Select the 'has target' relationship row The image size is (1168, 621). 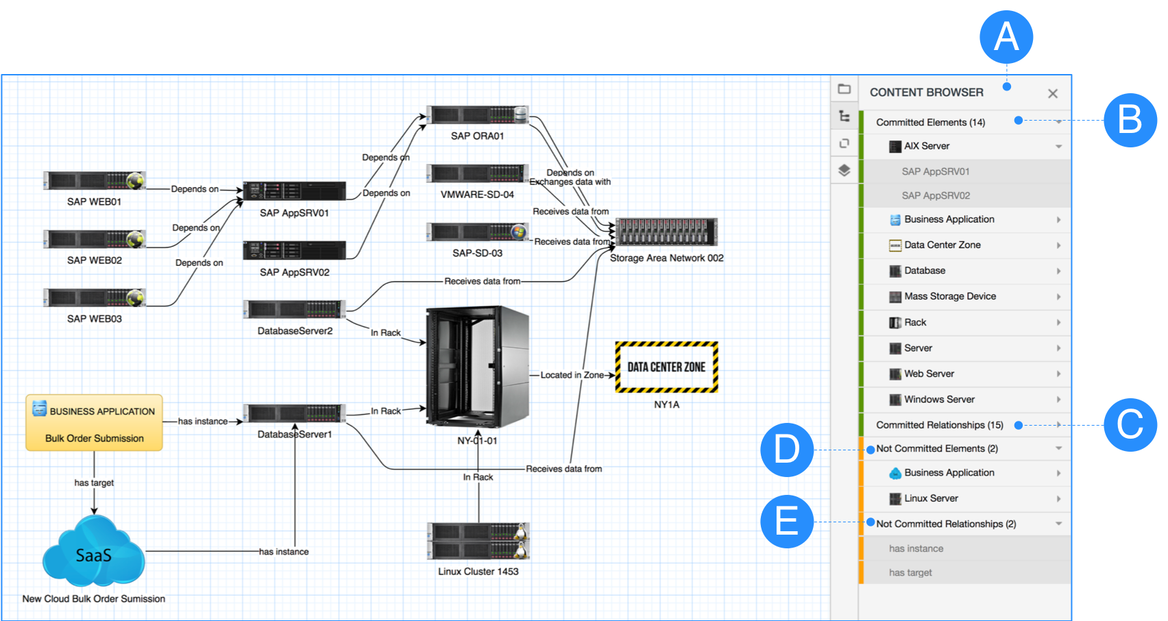coord(966,572)
